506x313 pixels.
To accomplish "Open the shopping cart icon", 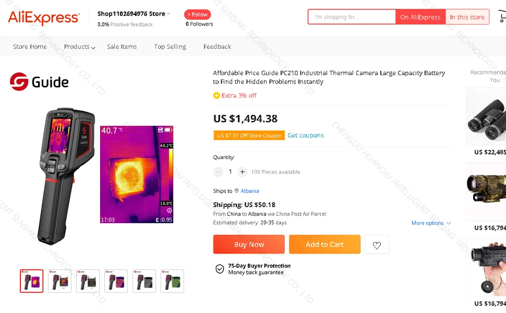I will point(502,17).
